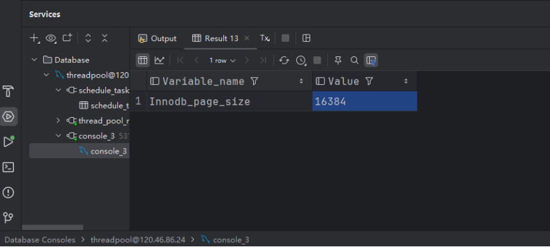This screenshot has height=247, width=550.
Task: Filter the Value column
Action: [369, 81]
